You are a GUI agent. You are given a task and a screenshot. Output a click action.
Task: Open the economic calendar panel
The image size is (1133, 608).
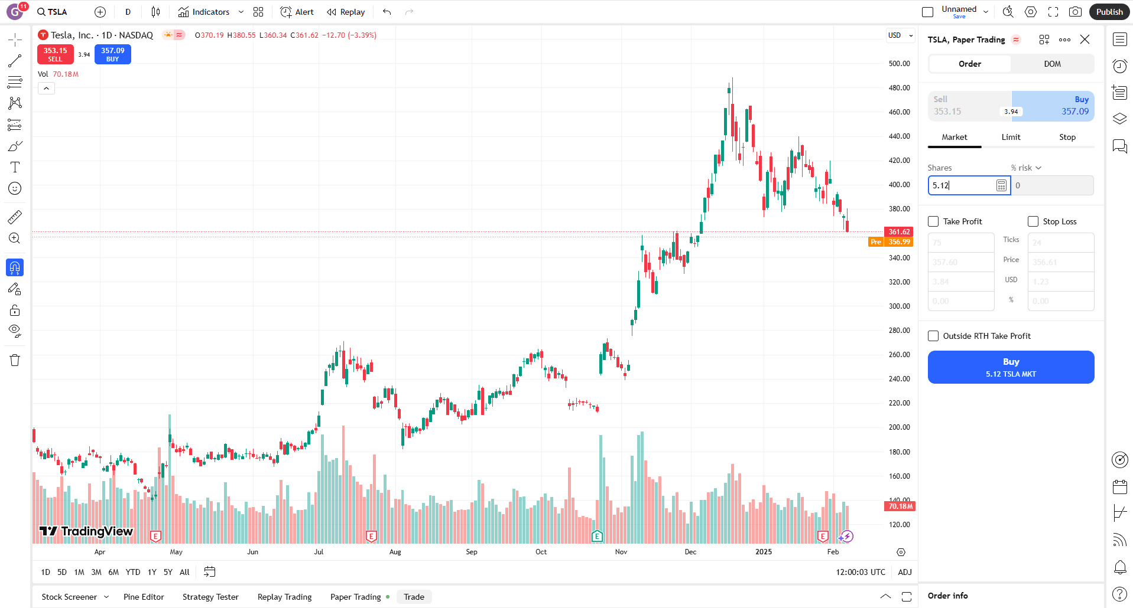click(1119, 487)
